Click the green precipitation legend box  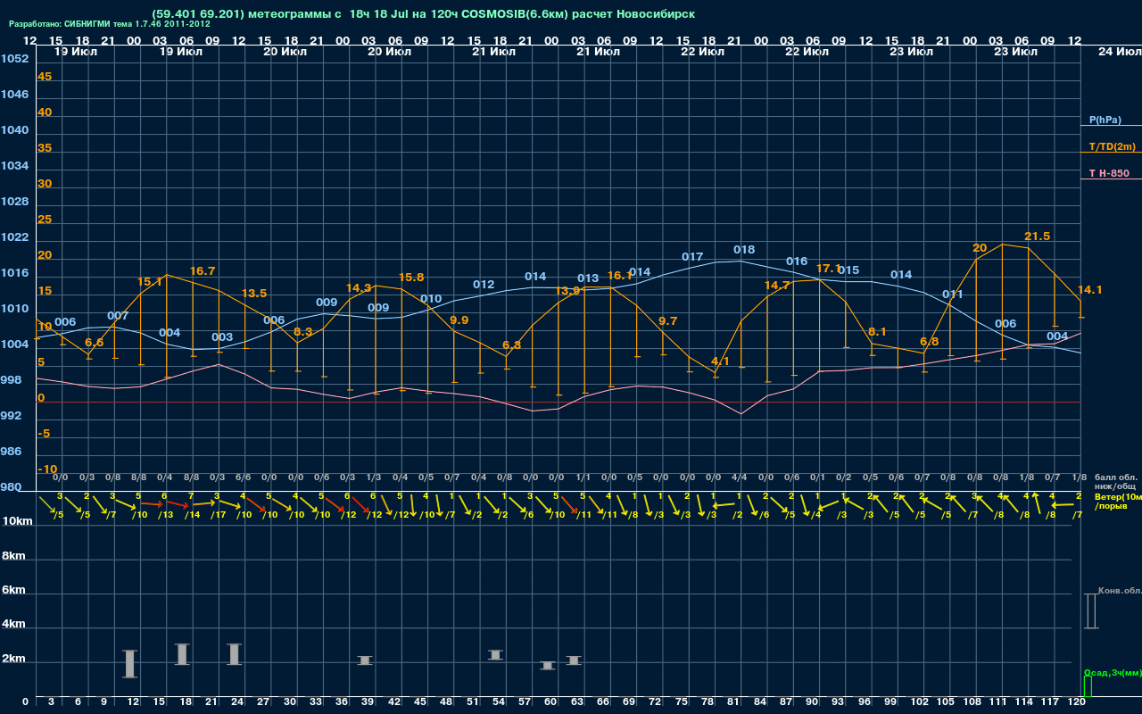point(1088,686)
